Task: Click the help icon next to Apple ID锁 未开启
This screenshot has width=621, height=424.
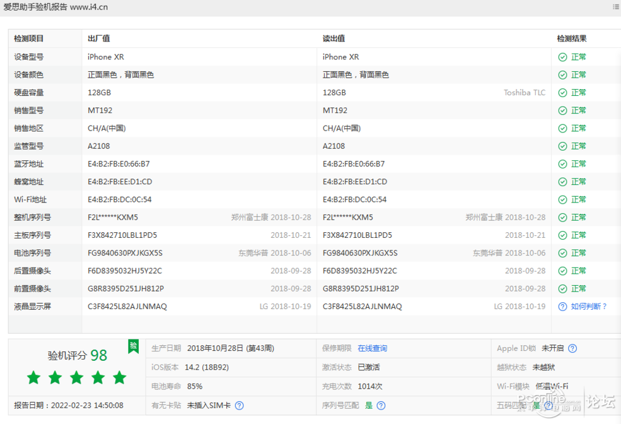Action: (572, 348)
